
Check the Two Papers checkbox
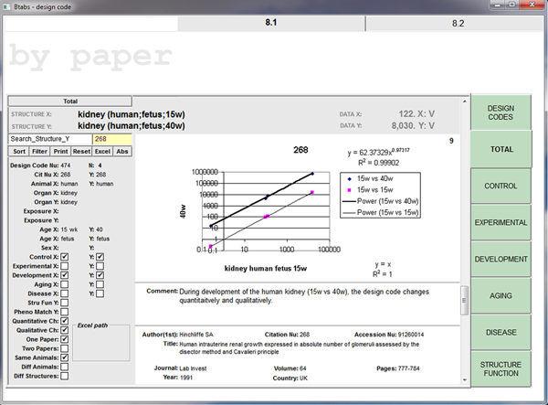click(x=64, y=348)
